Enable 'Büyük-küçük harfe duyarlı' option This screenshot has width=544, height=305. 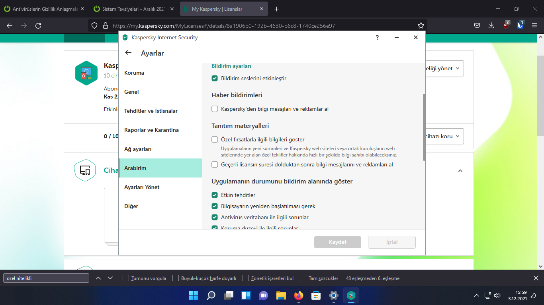point(176,278)
